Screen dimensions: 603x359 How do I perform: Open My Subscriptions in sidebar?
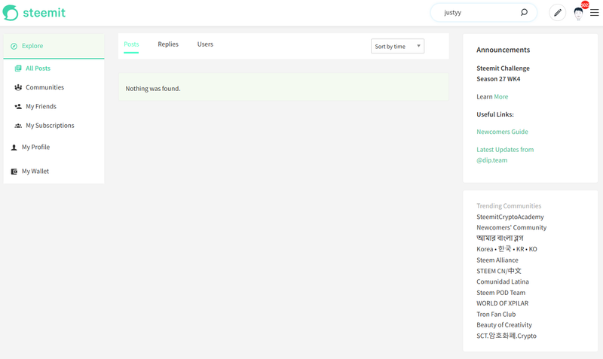[x=50, y=126]
